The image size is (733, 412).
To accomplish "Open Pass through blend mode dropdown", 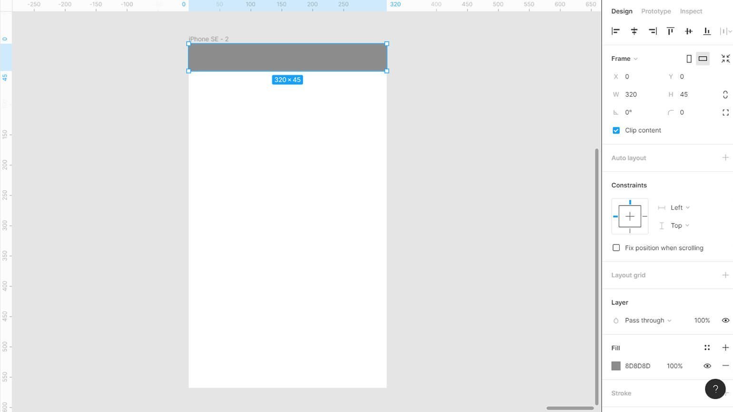I will pos(648,321).
